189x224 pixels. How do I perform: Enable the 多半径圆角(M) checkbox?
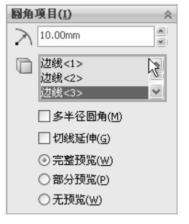[44, 116]
